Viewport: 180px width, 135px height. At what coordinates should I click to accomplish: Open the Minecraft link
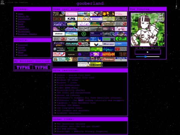[24, 31]
